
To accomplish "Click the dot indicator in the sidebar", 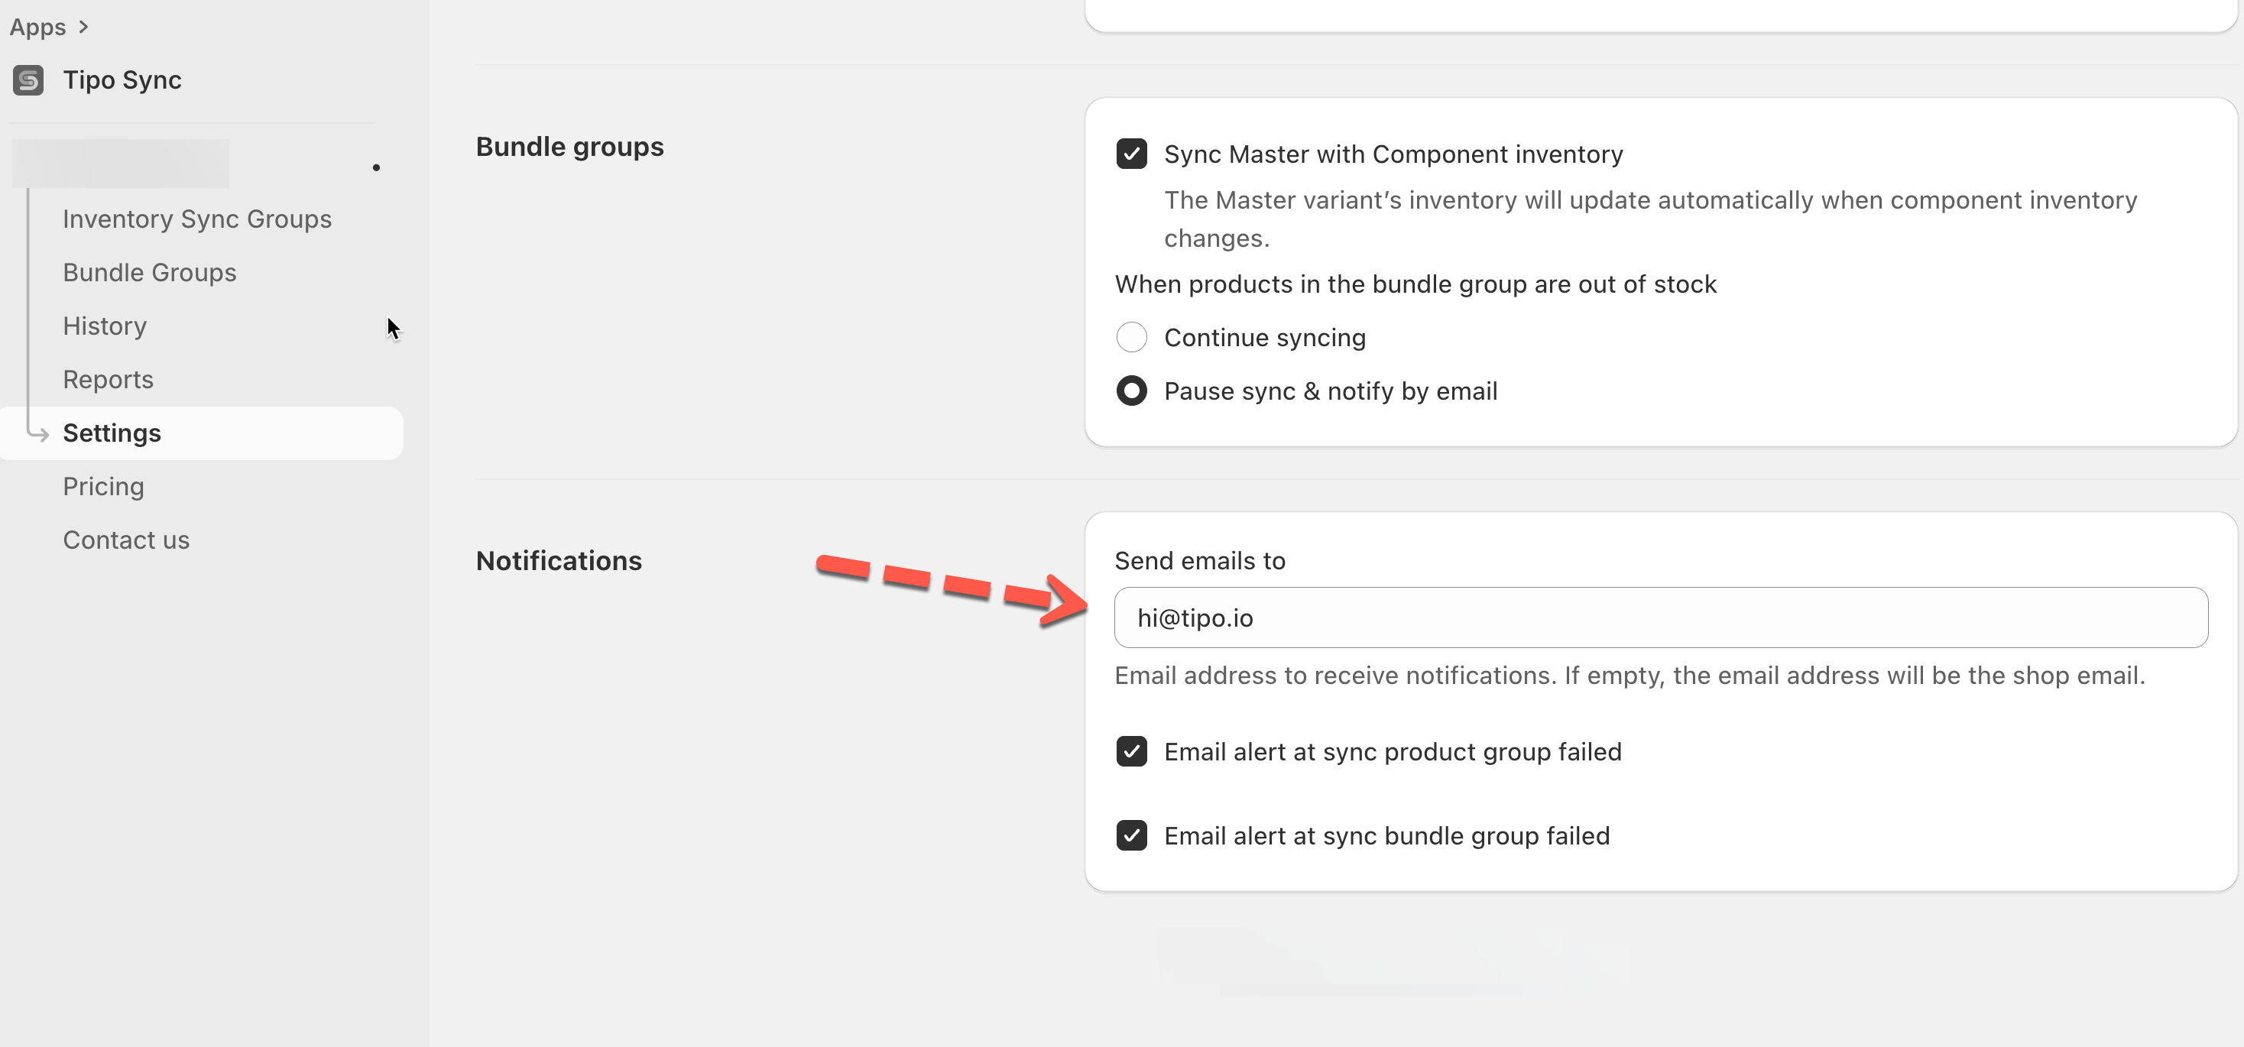I will coord(376,167).
